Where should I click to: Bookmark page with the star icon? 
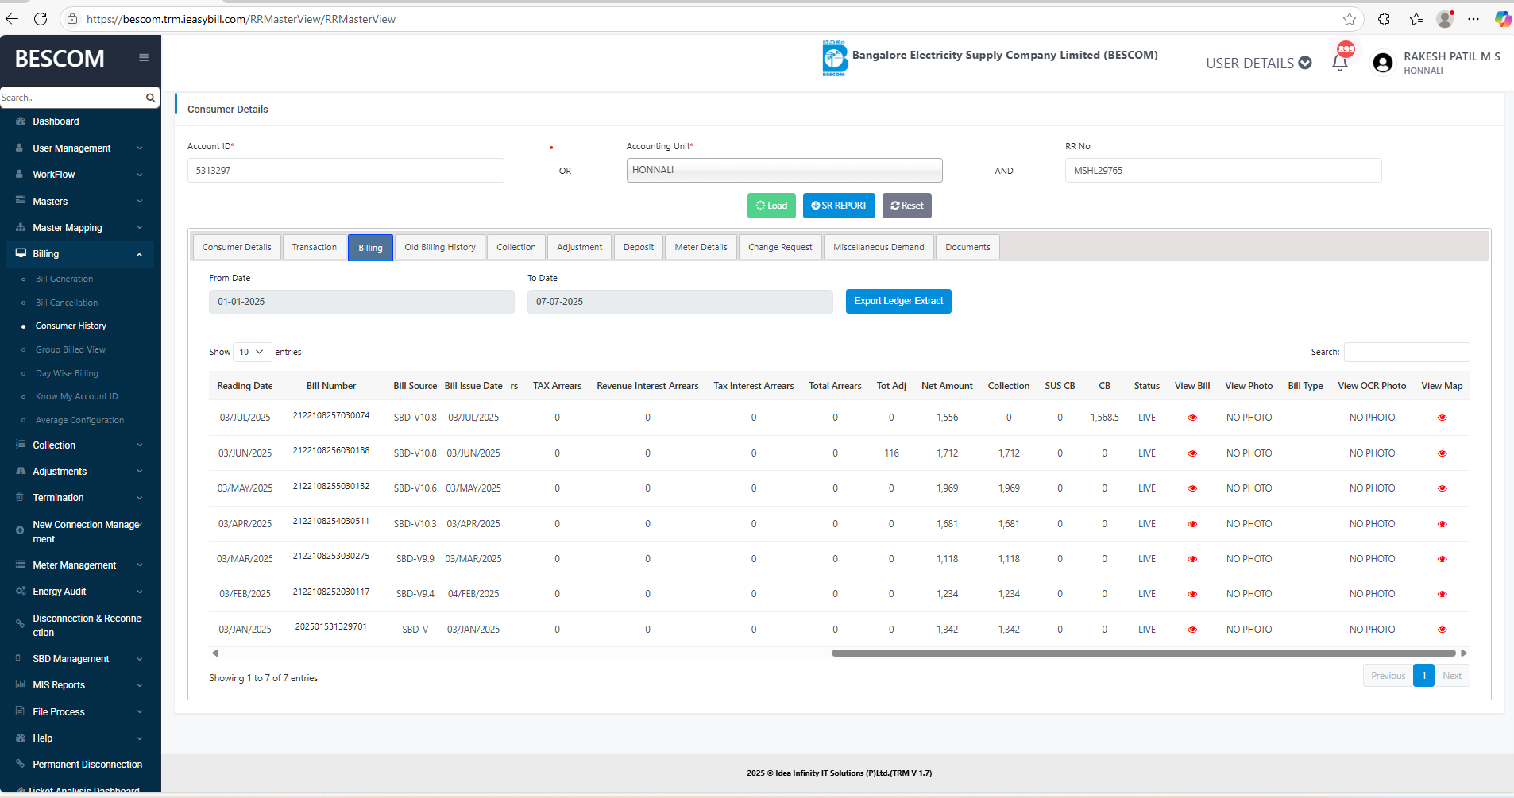coord(1350,19)
